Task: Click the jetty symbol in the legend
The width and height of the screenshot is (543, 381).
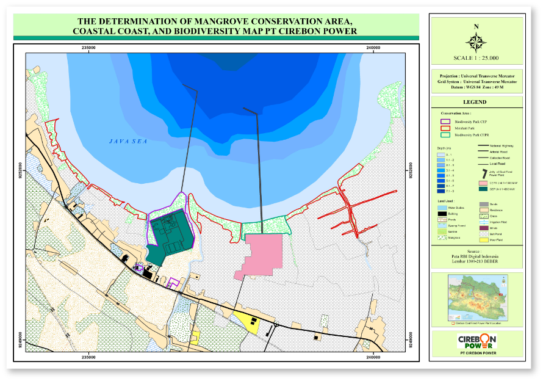Action: tap(484, 173)
